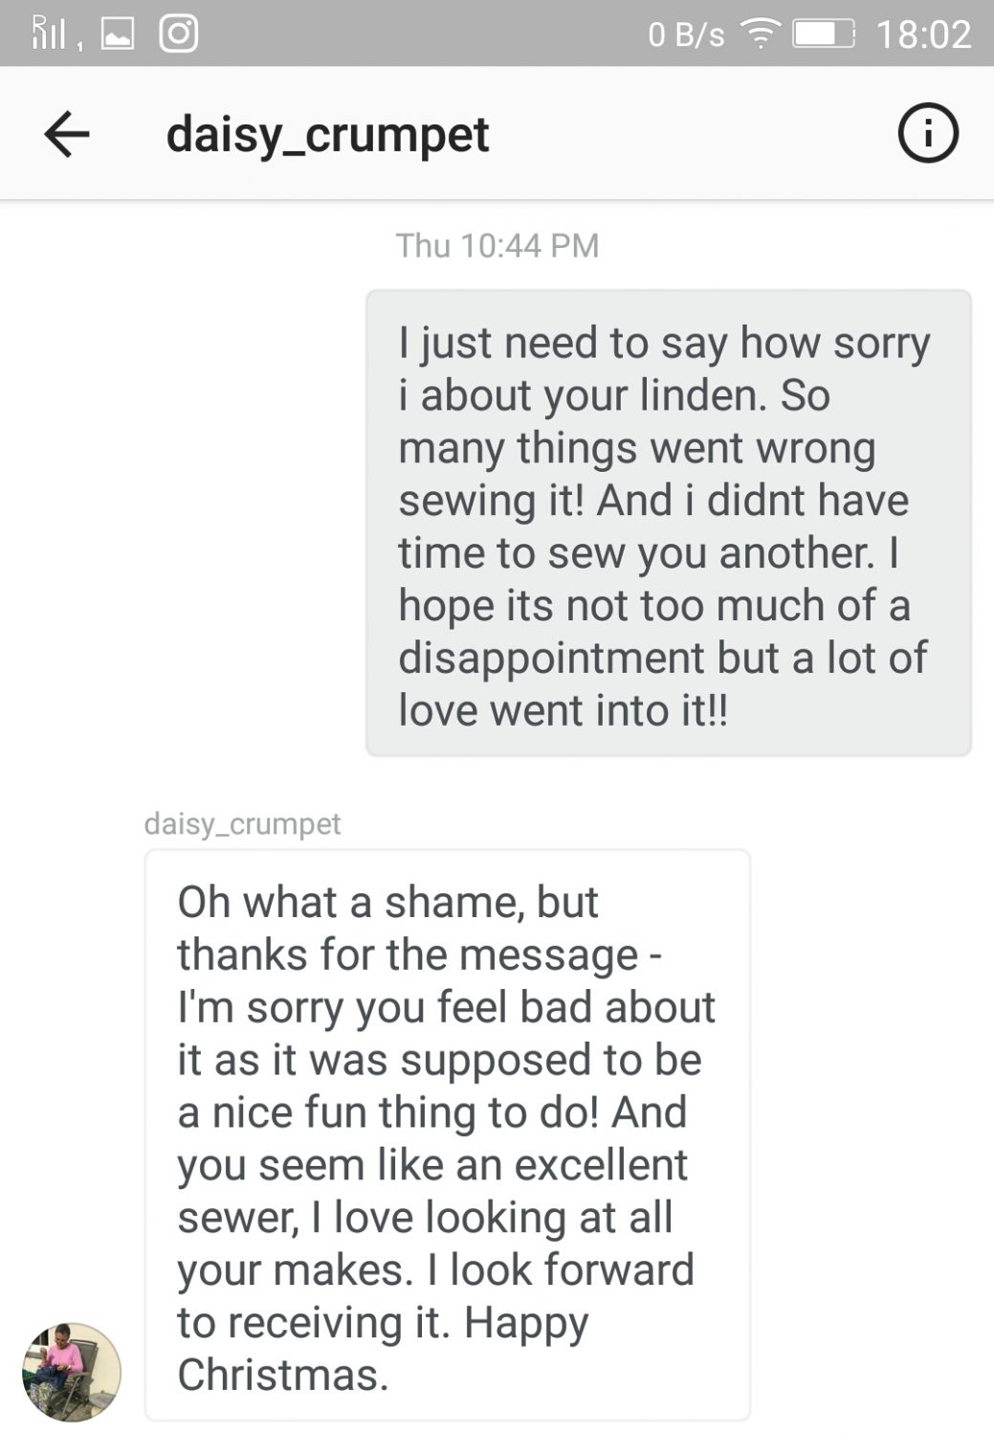Tap the 0 B/s network speed indicator
This screenshot has width=994, height=1436.
[686, 35]
